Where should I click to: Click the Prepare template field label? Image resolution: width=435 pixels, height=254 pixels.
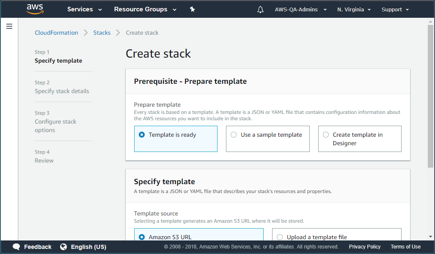pyautogui.click(x=157, y=105)
